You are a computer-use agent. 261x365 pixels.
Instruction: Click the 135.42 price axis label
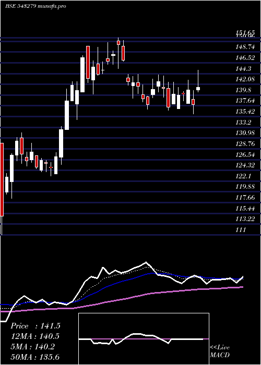click(x=245, y=111)
